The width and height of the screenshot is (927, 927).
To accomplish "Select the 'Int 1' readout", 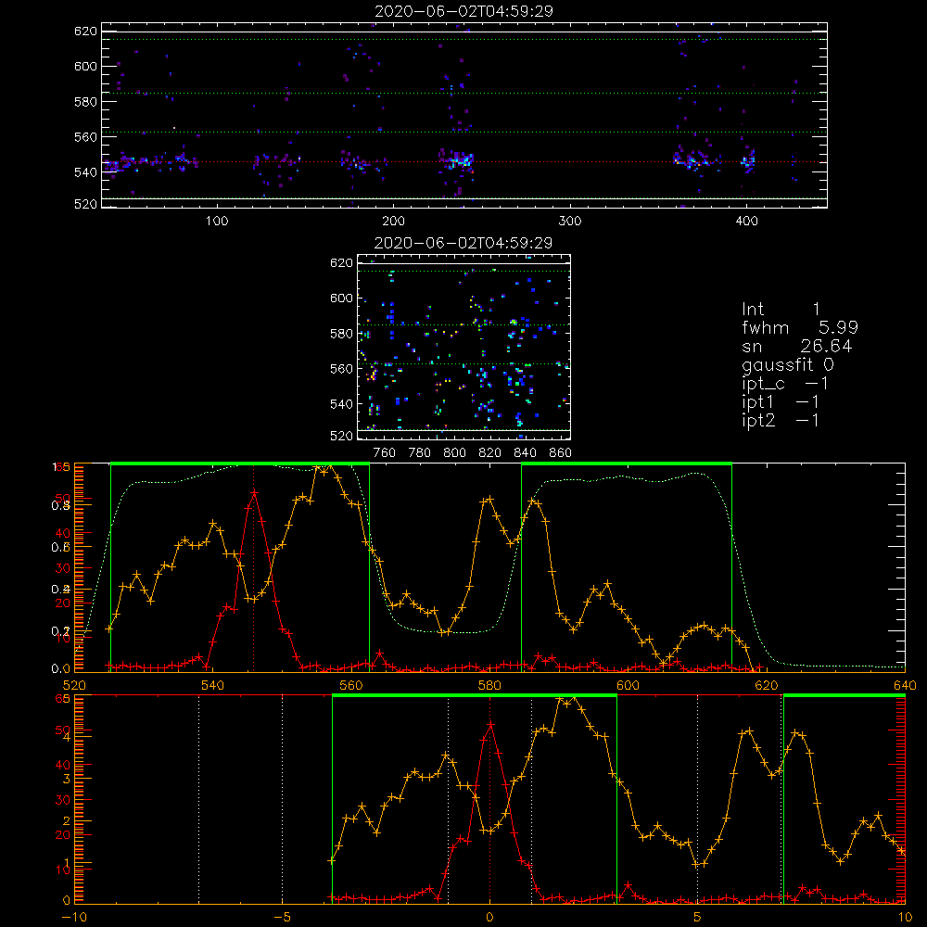I will pos(781,310).
